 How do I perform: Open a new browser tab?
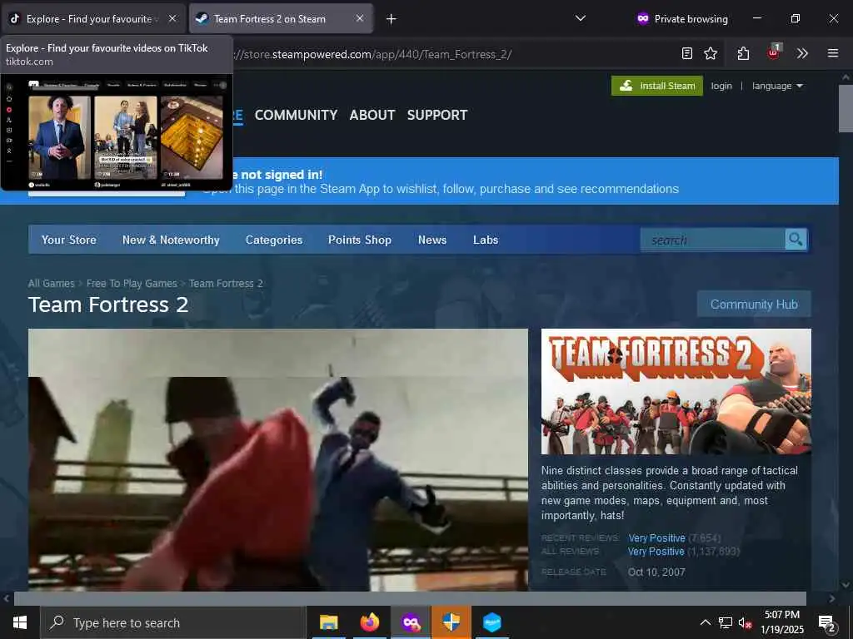392,19
